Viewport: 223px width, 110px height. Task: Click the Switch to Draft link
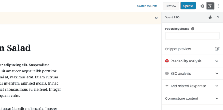(x=147, y=6)
